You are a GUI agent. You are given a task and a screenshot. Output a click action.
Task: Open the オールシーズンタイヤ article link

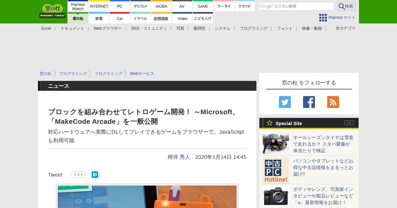click(323, 144)
